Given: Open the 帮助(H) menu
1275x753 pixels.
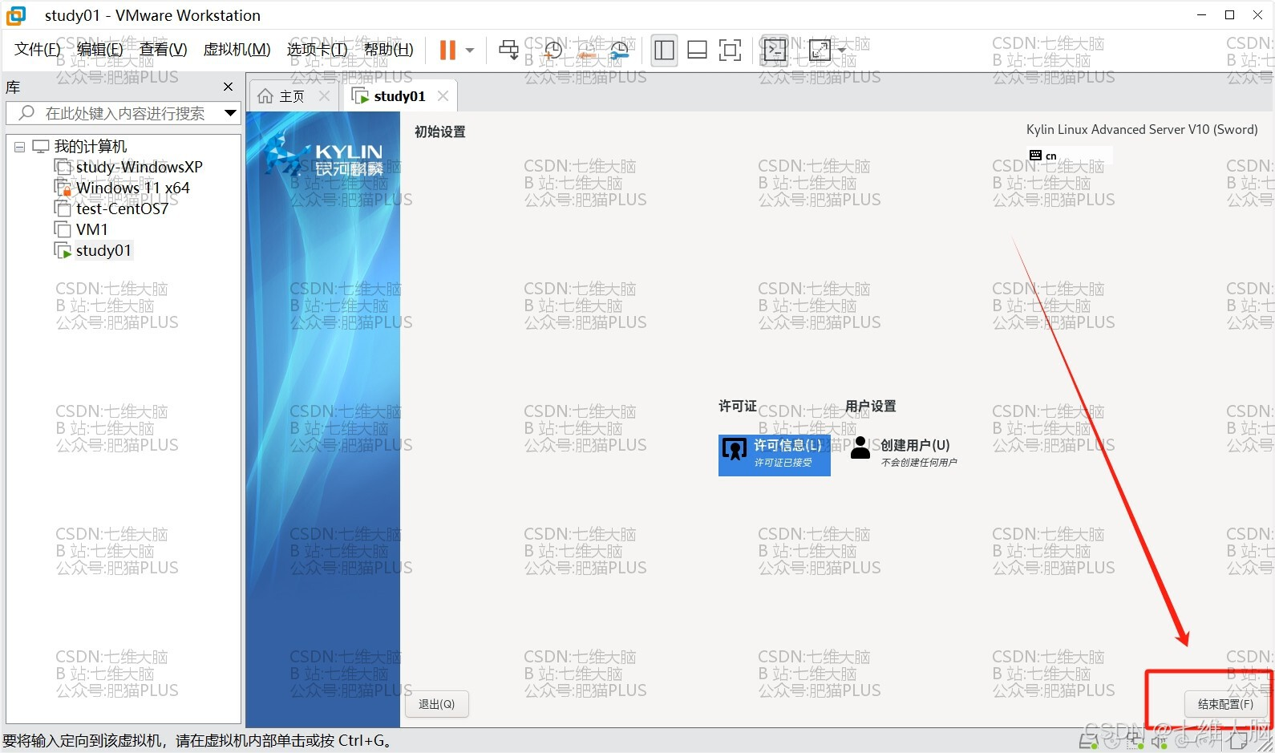Looking at the screenshot, I should (x=388, y=50).
